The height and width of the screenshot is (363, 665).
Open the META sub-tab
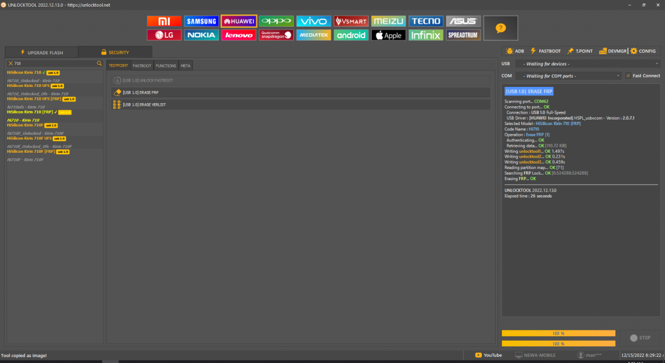point(186,66)
